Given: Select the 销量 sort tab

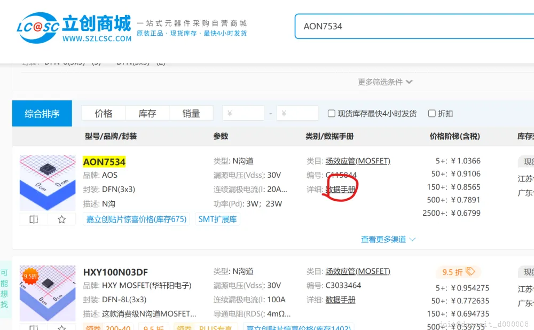Looking at the screenshot, I should pyautogui.click(x=192, y=113).
